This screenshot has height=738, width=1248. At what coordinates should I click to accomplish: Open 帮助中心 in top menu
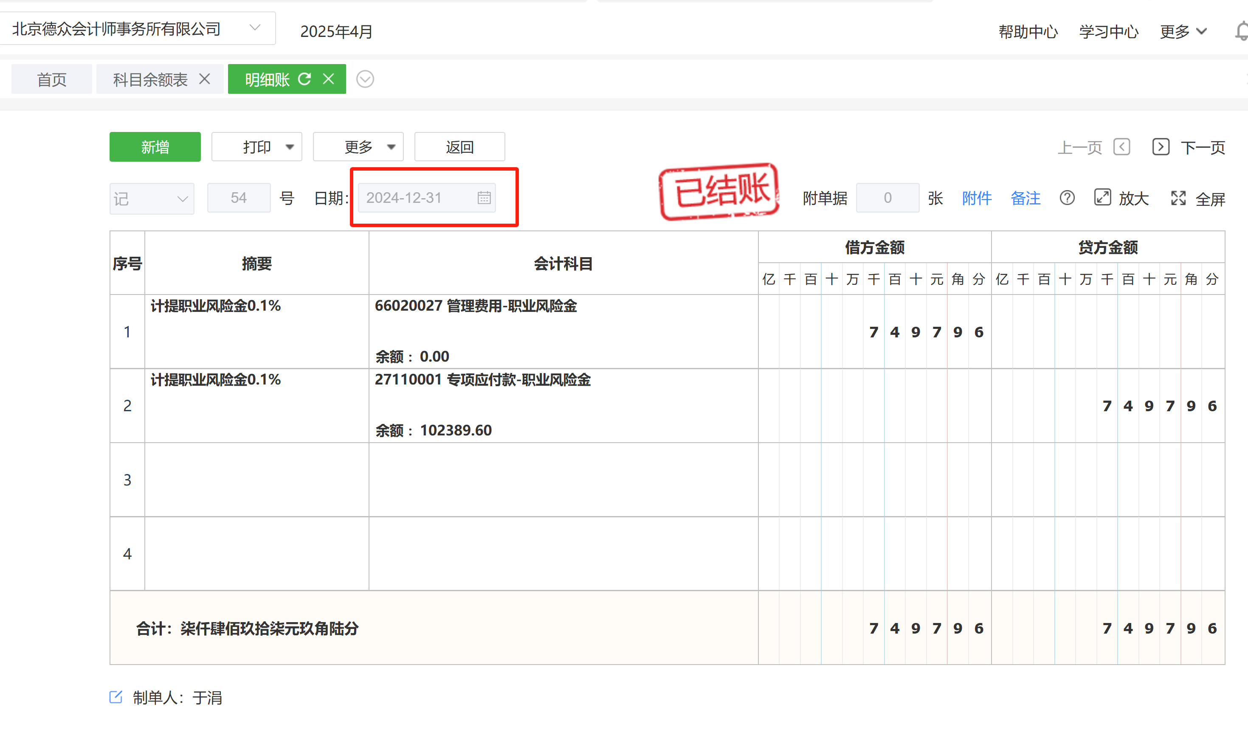[x=1028, y=32]
